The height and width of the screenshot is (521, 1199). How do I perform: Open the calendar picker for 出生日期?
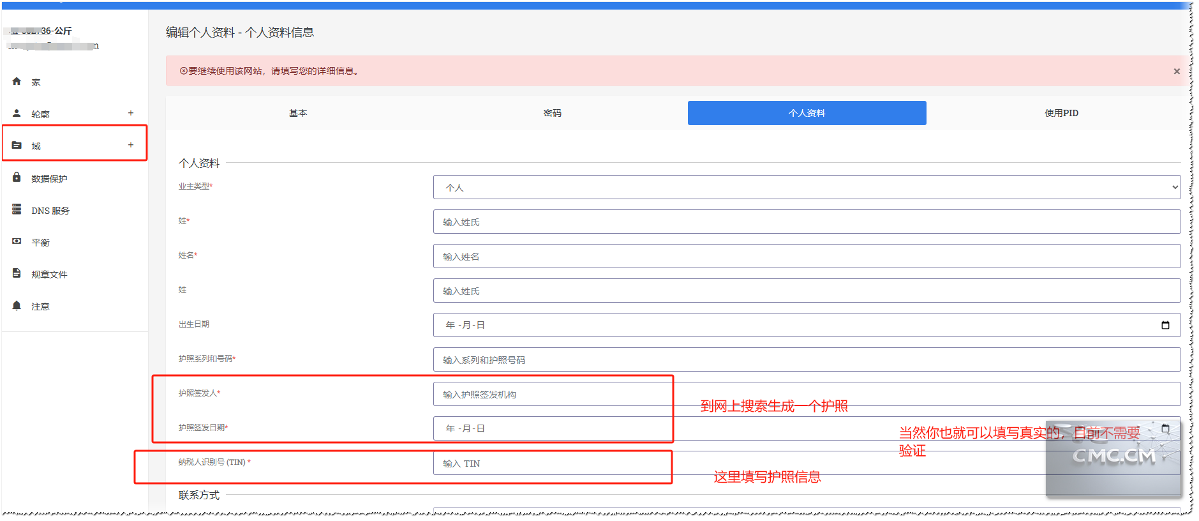(1165, 325)
